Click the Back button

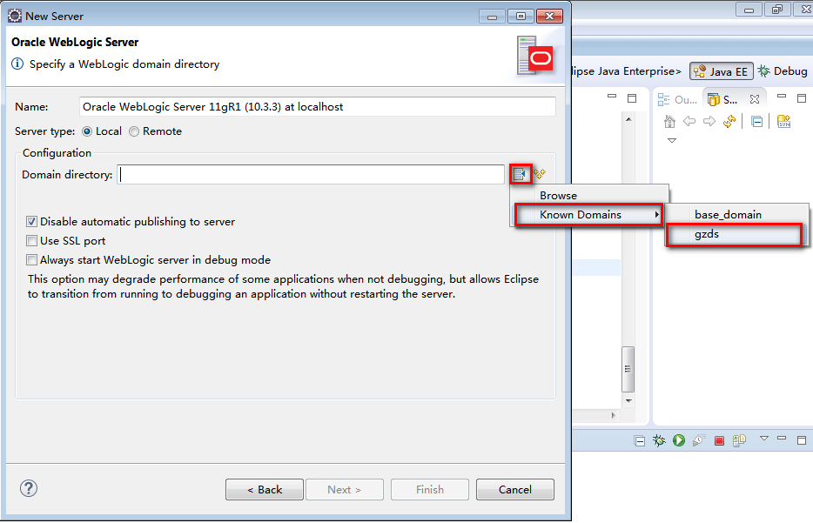(265, 489)
